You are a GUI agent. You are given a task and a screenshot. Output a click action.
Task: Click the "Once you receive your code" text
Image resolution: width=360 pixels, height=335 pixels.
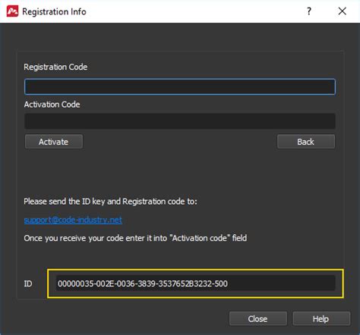point(135,238)
